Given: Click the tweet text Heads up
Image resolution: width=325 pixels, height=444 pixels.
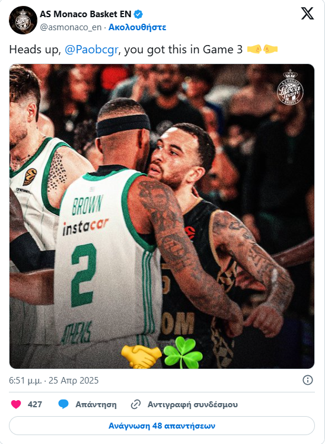Looking at the screenshot, I should [x=35, y=50].
